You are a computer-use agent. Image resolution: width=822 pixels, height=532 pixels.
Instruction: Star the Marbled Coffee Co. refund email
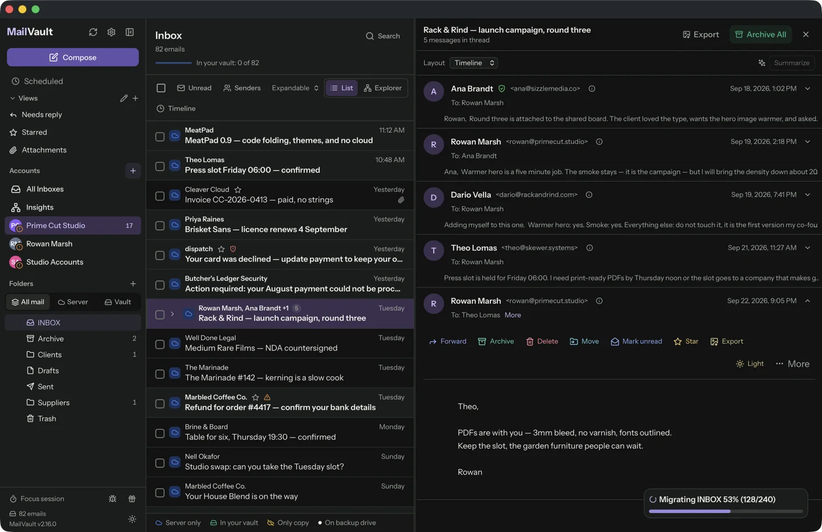pos(255,397)
